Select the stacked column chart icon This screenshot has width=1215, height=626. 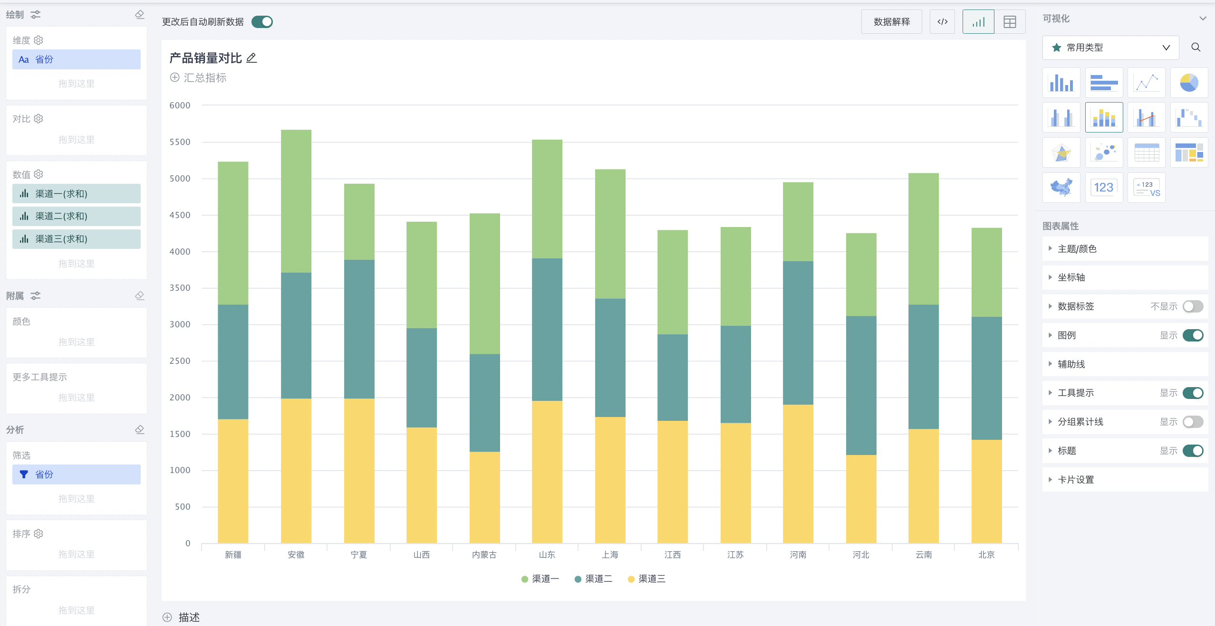tap(1104, 117)
